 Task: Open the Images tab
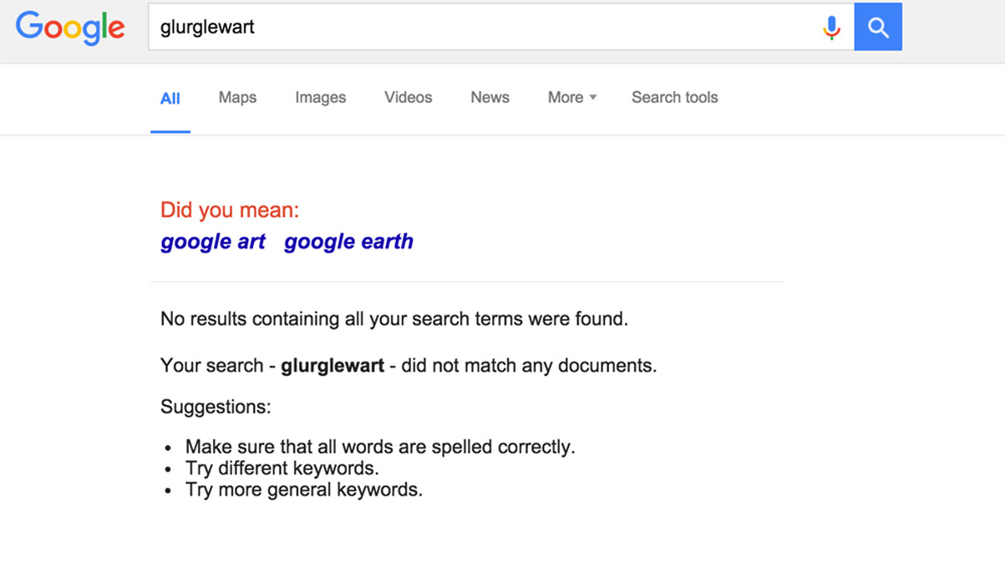tap(320, 98)
